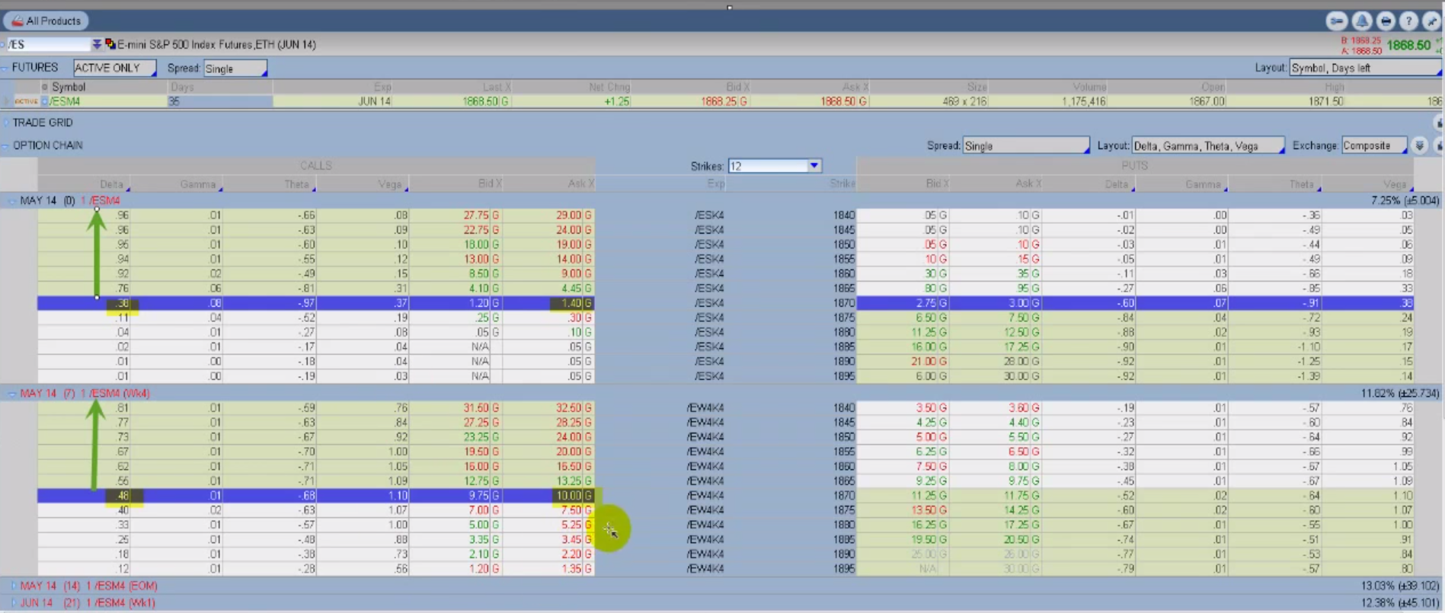Click the alerts bell icon
This screenshot has height=613, width=1445.
click(x=1362, y=21)
